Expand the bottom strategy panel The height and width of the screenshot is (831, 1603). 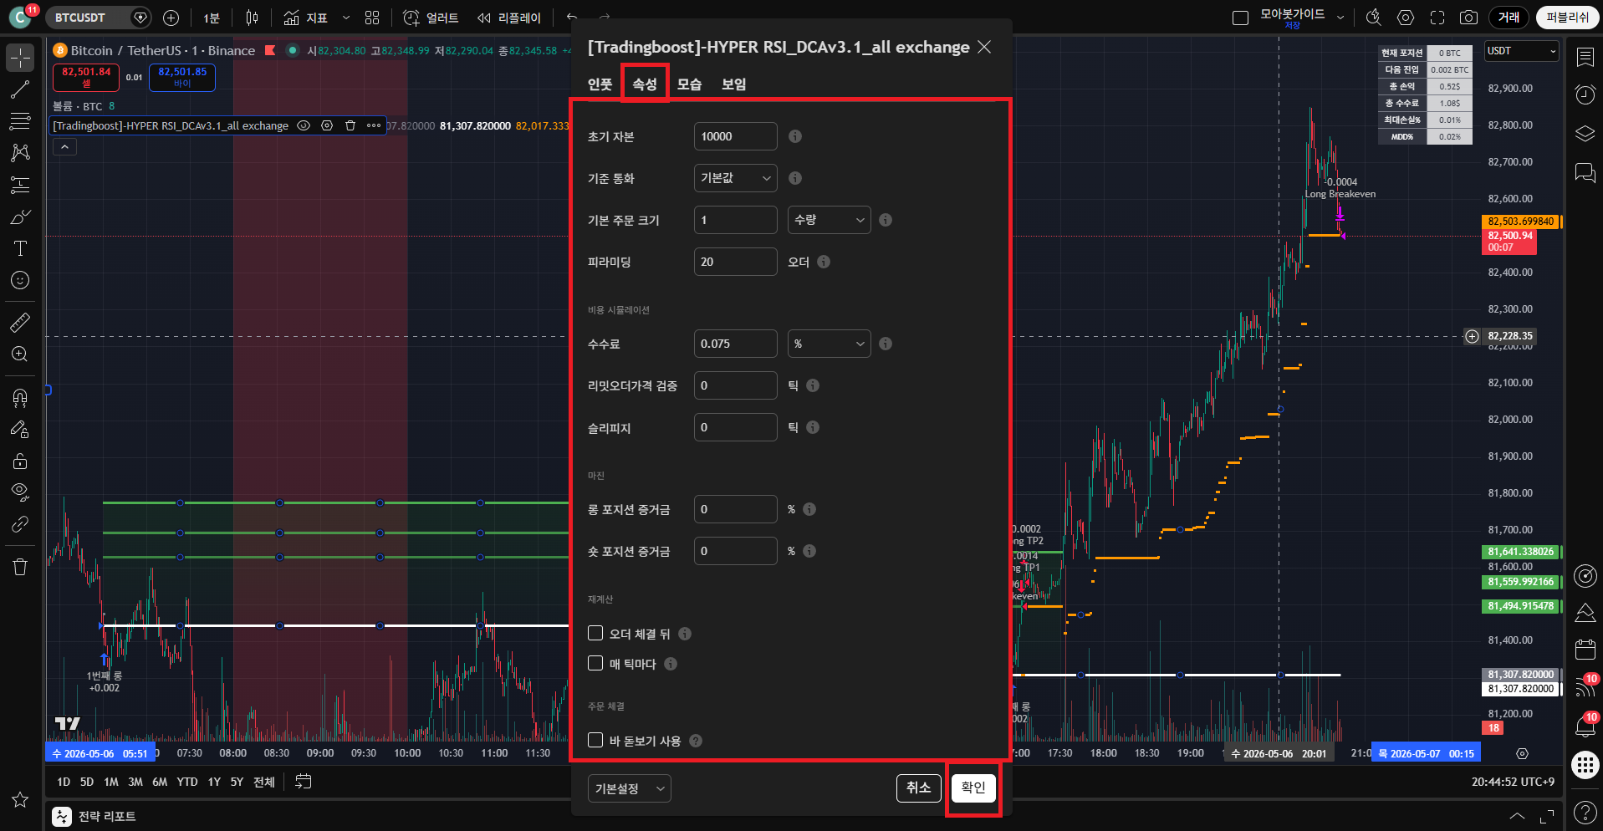[1517, 816]
